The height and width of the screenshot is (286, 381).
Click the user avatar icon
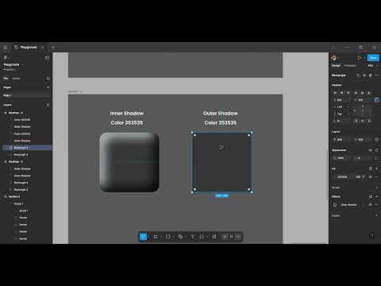(x=333, y=58)
